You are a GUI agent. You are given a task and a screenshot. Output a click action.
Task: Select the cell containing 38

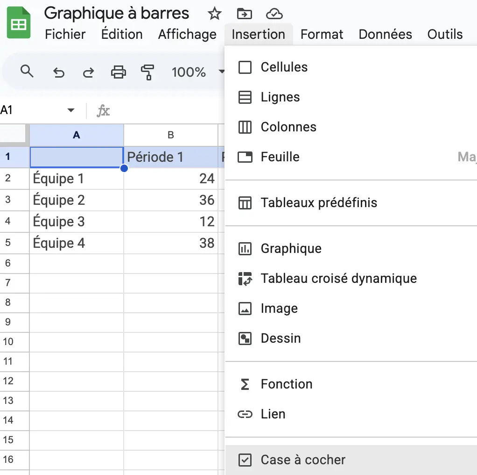click(171, 243)
